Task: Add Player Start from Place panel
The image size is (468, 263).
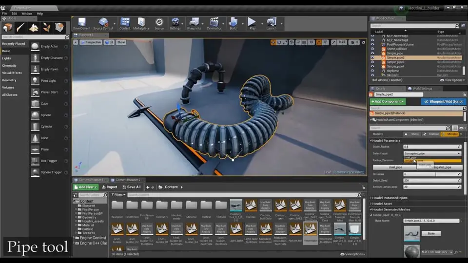Action: click(49, 92)
